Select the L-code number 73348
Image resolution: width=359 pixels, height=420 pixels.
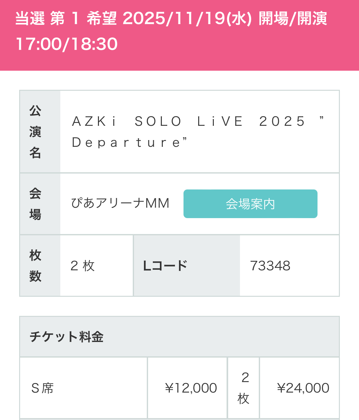pos(270,266)
